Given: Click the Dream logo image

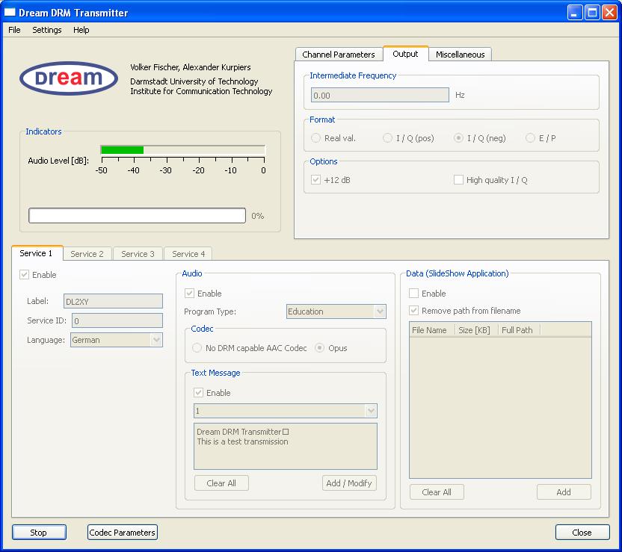Looking at the screenshot, I should click(69, 78).
